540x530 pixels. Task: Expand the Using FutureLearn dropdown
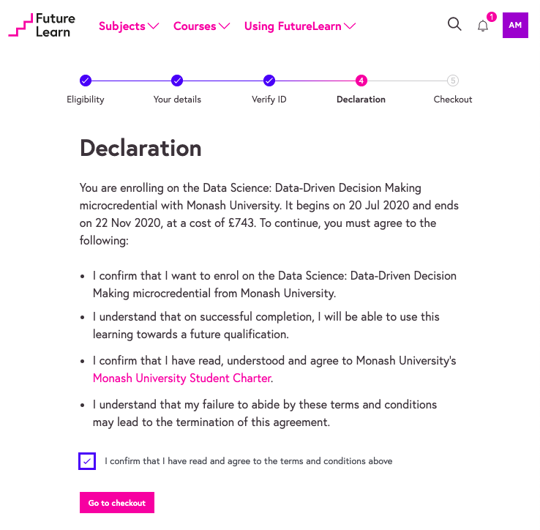[300, 26]
